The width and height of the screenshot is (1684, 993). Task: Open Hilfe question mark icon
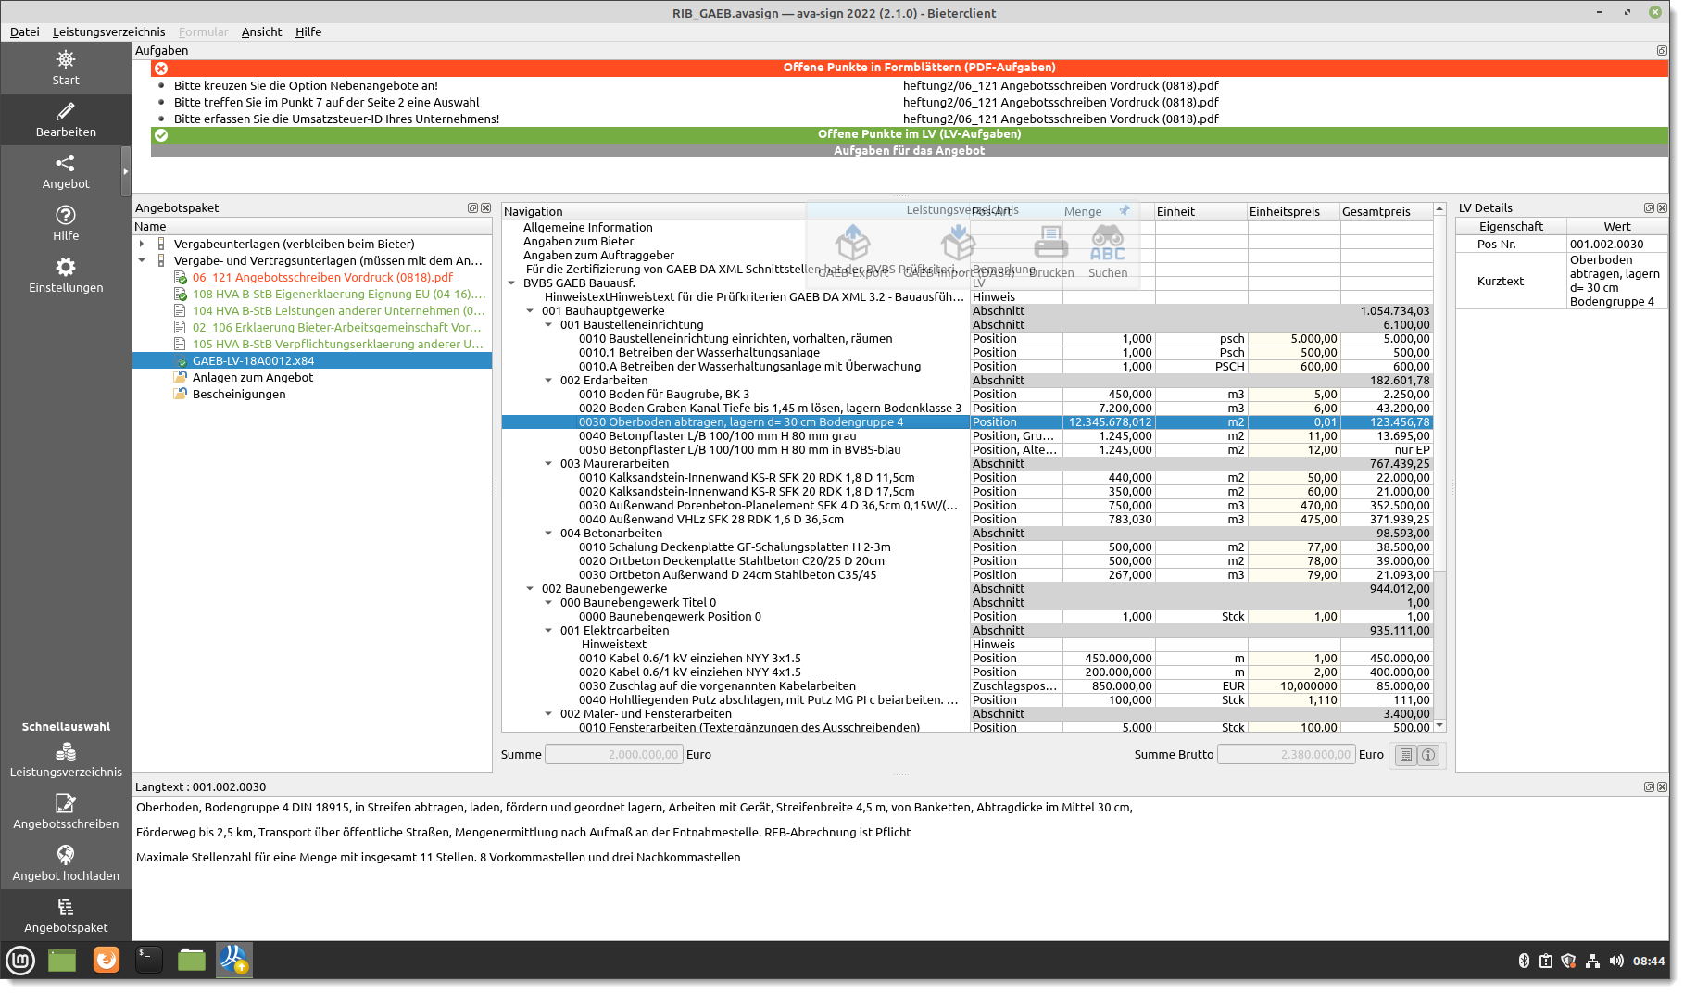66,216
